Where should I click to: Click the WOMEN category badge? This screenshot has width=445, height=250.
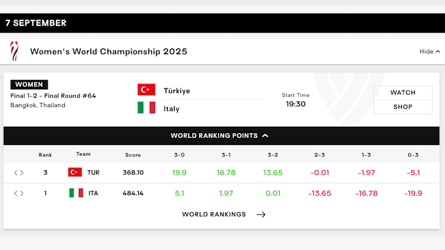point(29,85)
